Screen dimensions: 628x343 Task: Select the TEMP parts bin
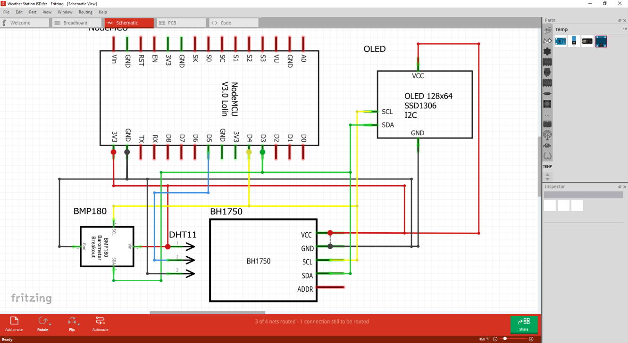547,166
